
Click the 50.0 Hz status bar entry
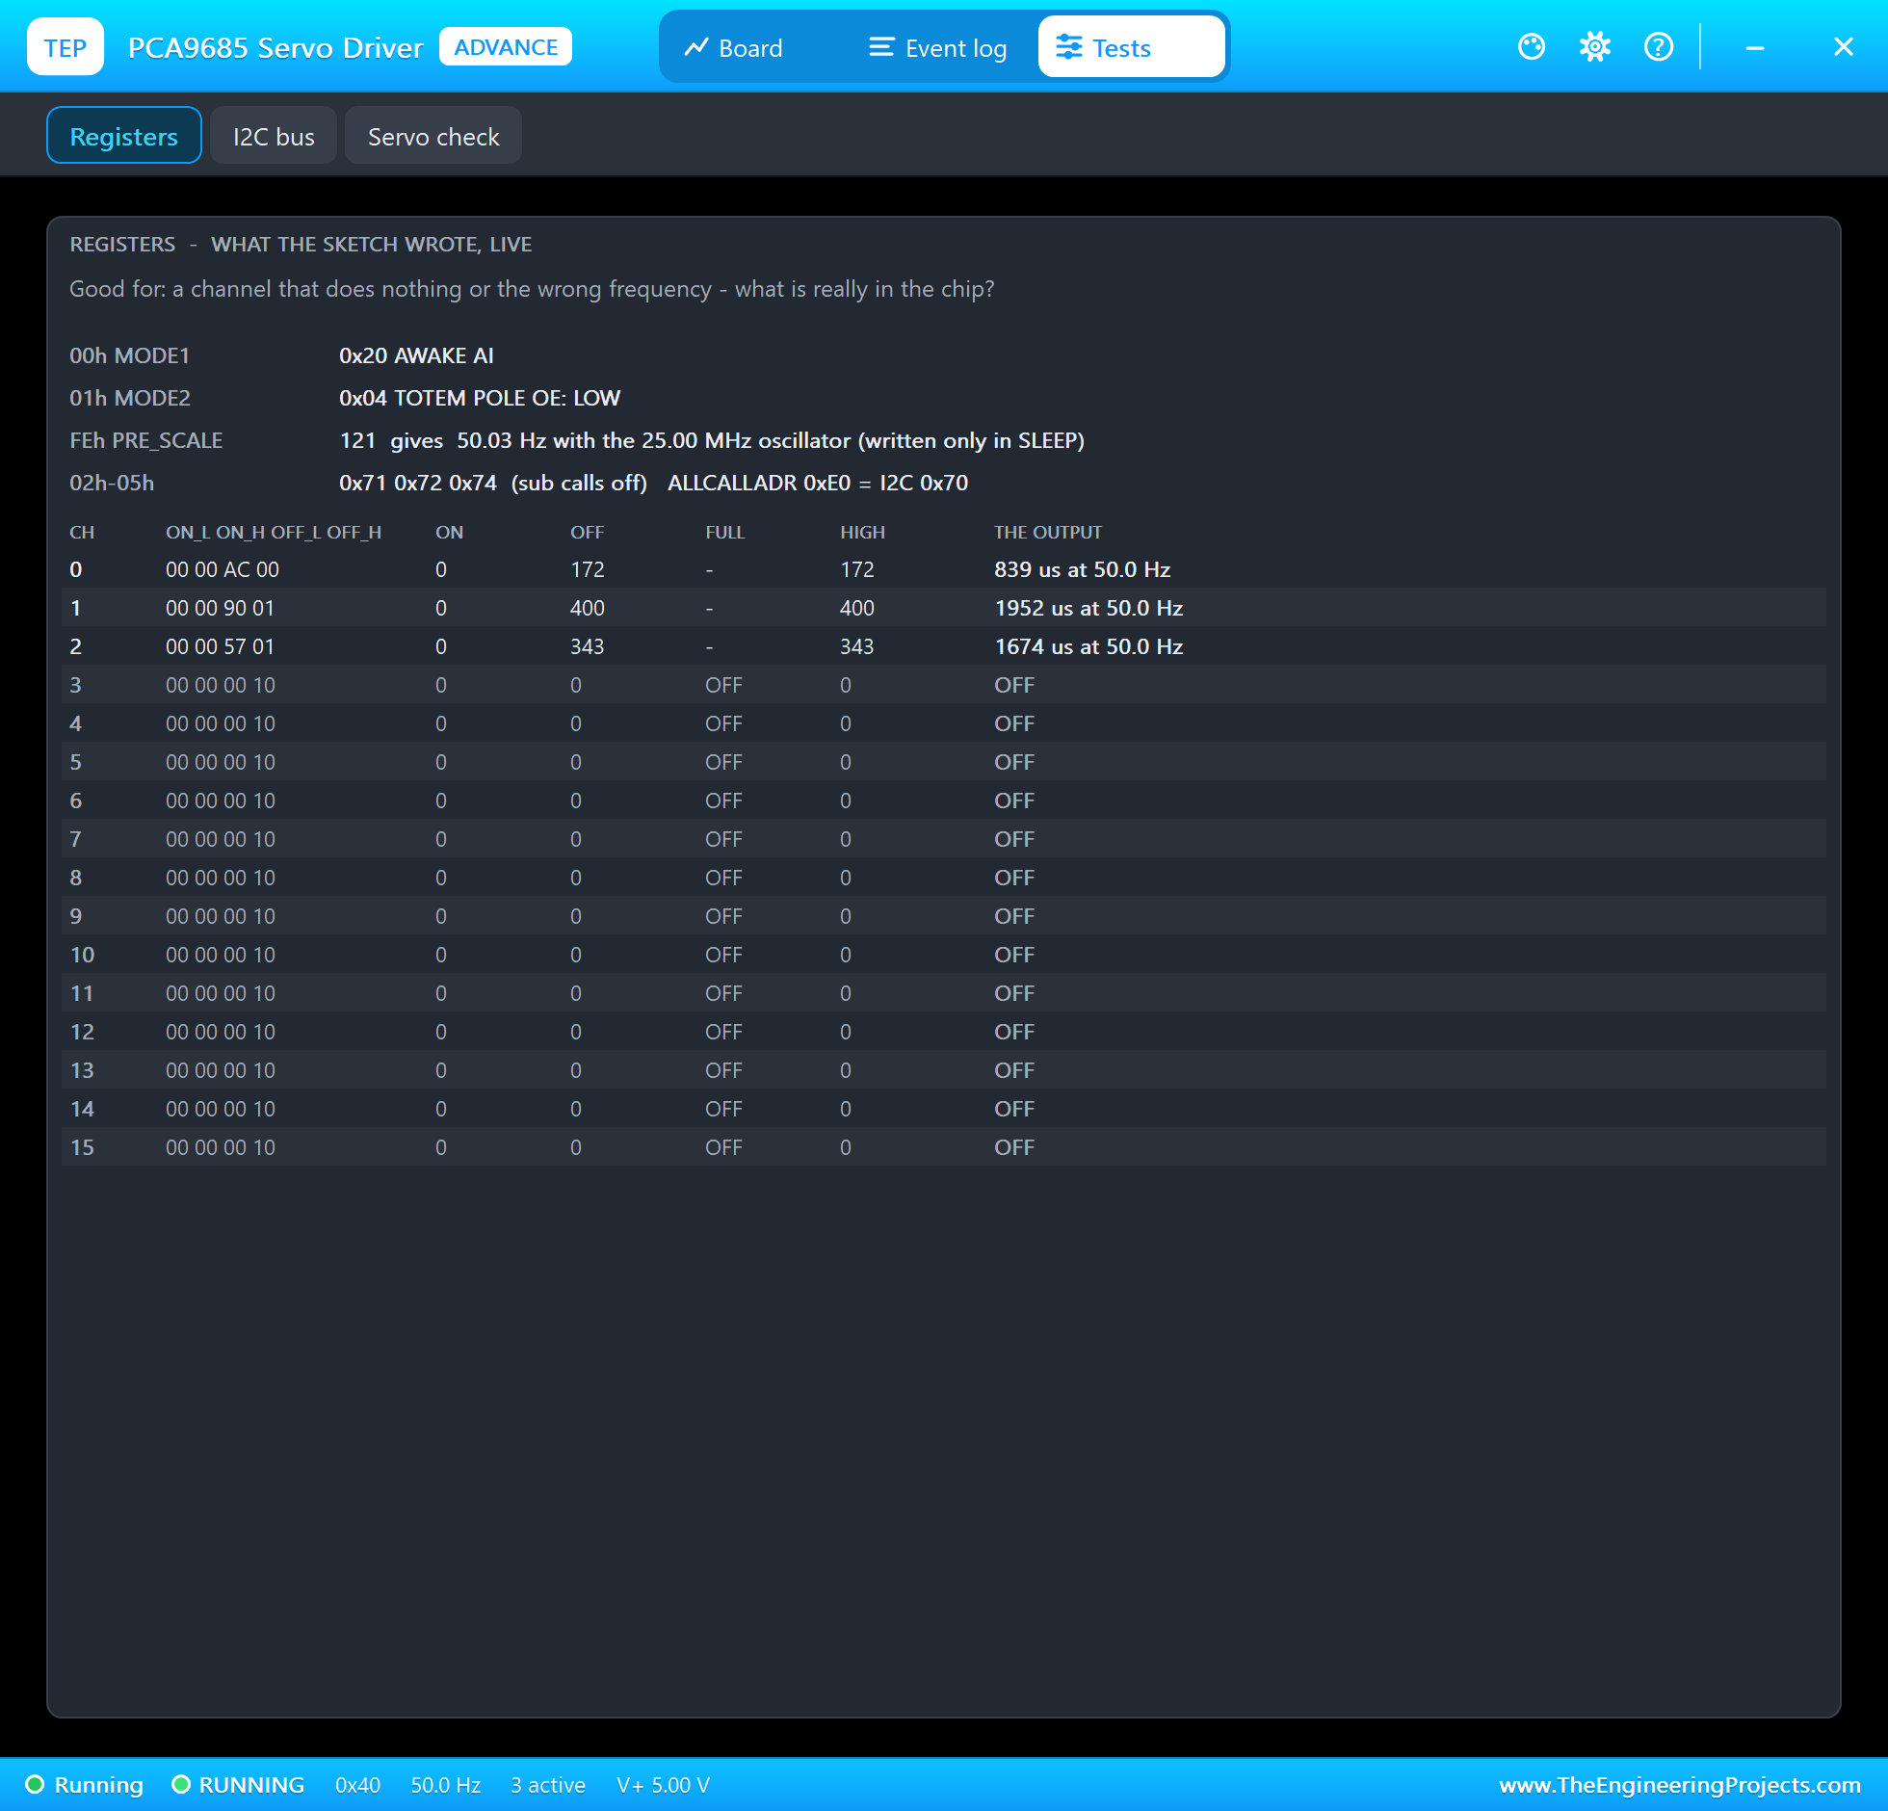pyautogui.click(x=445, y=1785)
